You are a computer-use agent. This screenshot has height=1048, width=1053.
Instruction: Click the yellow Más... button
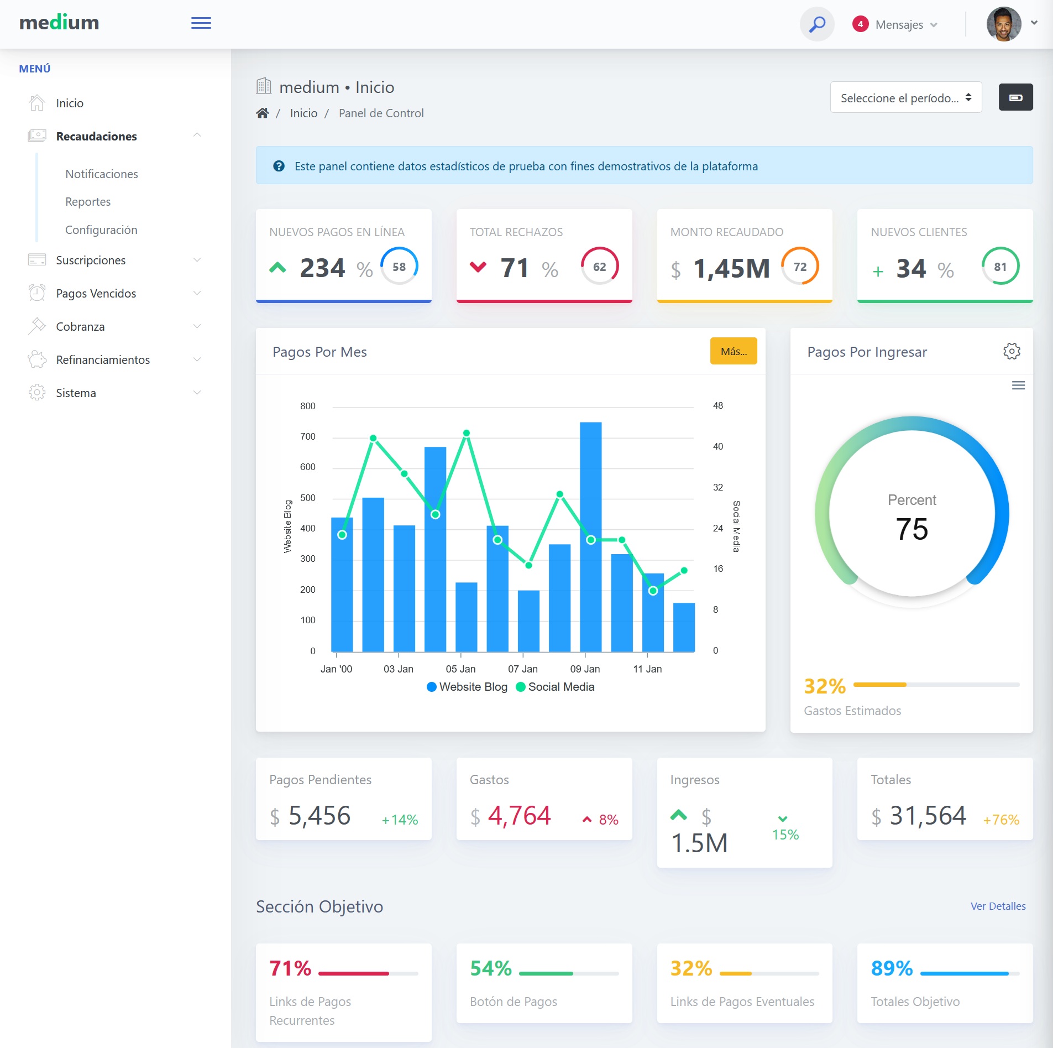pyautogui.click(x=733, y=351)
